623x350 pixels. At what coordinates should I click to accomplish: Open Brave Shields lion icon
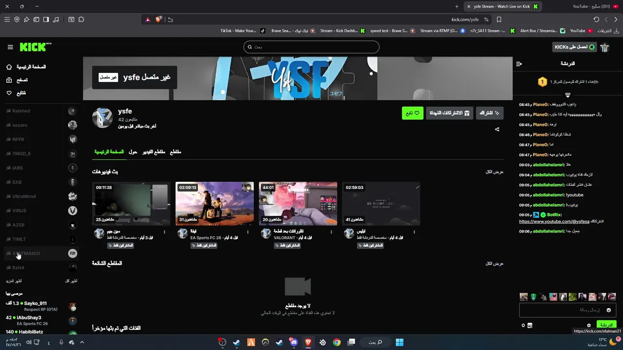pyautogui.click(x=159, y=19)
